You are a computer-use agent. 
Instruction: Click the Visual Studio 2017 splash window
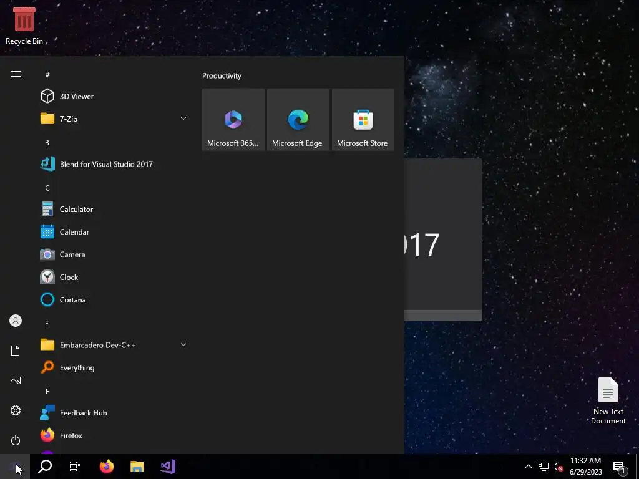point(443,239)
